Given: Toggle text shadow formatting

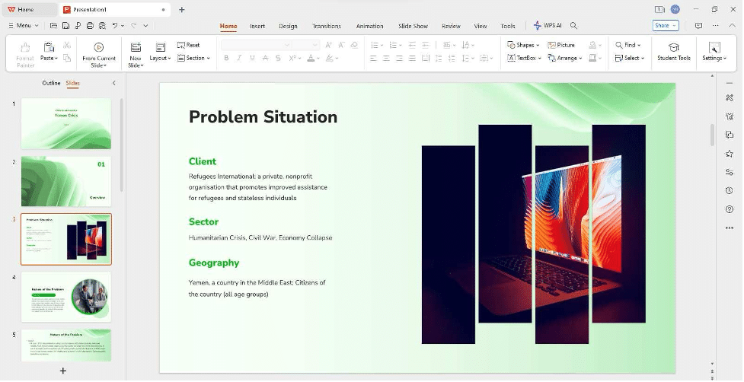Looking at the screenshot, I should pyautogui.click(x=278, y=58).
